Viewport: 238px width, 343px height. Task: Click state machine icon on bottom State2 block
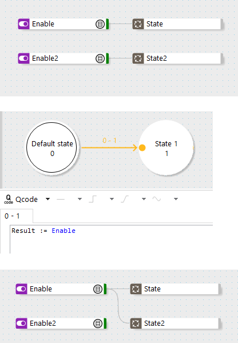point(136,323)
